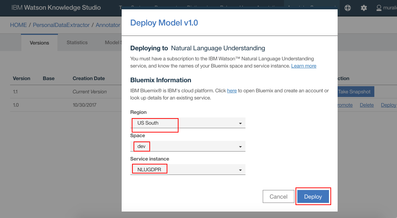This screenshot has width=397, height=218.
Task: Open the Annotator breadcrumb link
Action: pos(108,25)
